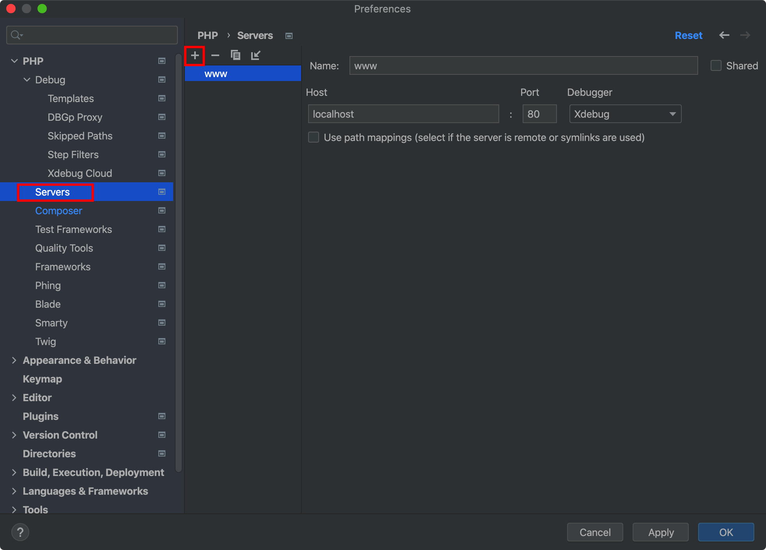This screenshot has height=550, width=766.
Task: Enable the Shared checkbox
Action: pyautogui.click(x=716, y=66)
